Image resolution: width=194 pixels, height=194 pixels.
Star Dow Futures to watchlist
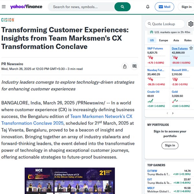point(191,48)
